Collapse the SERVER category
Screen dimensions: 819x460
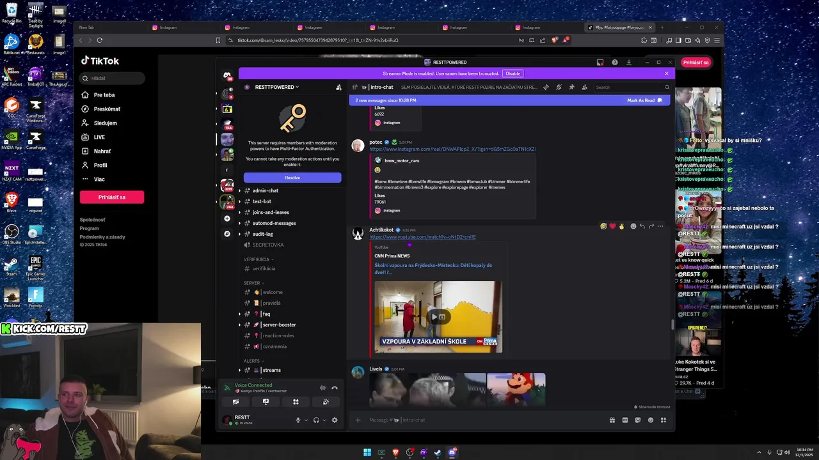(x=254, y=283)
